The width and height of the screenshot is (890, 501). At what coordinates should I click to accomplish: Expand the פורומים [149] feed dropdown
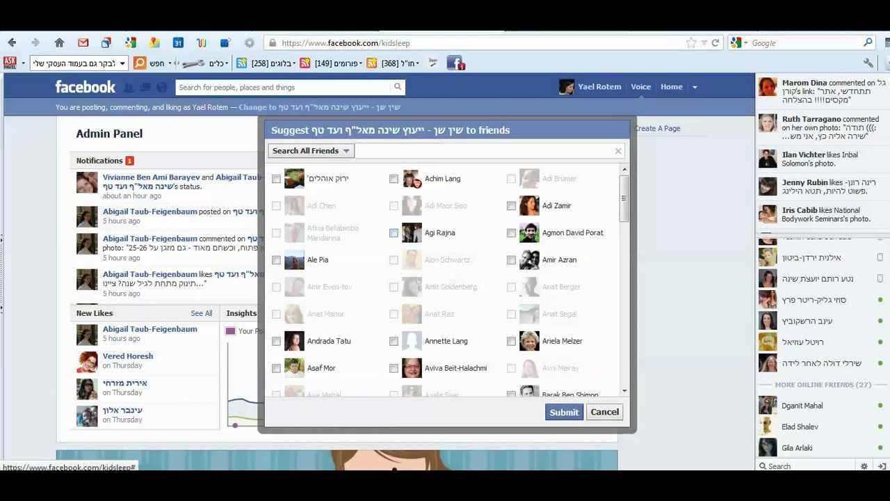359,63
